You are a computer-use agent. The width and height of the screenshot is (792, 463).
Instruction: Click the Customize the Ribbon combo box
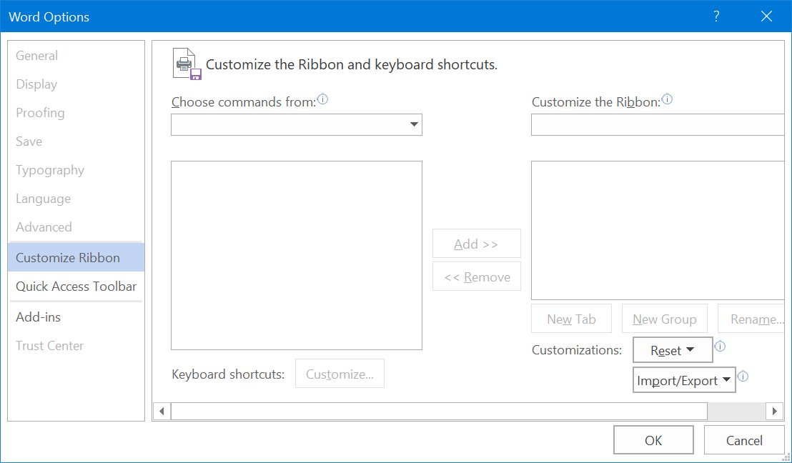tap(658, 125)
